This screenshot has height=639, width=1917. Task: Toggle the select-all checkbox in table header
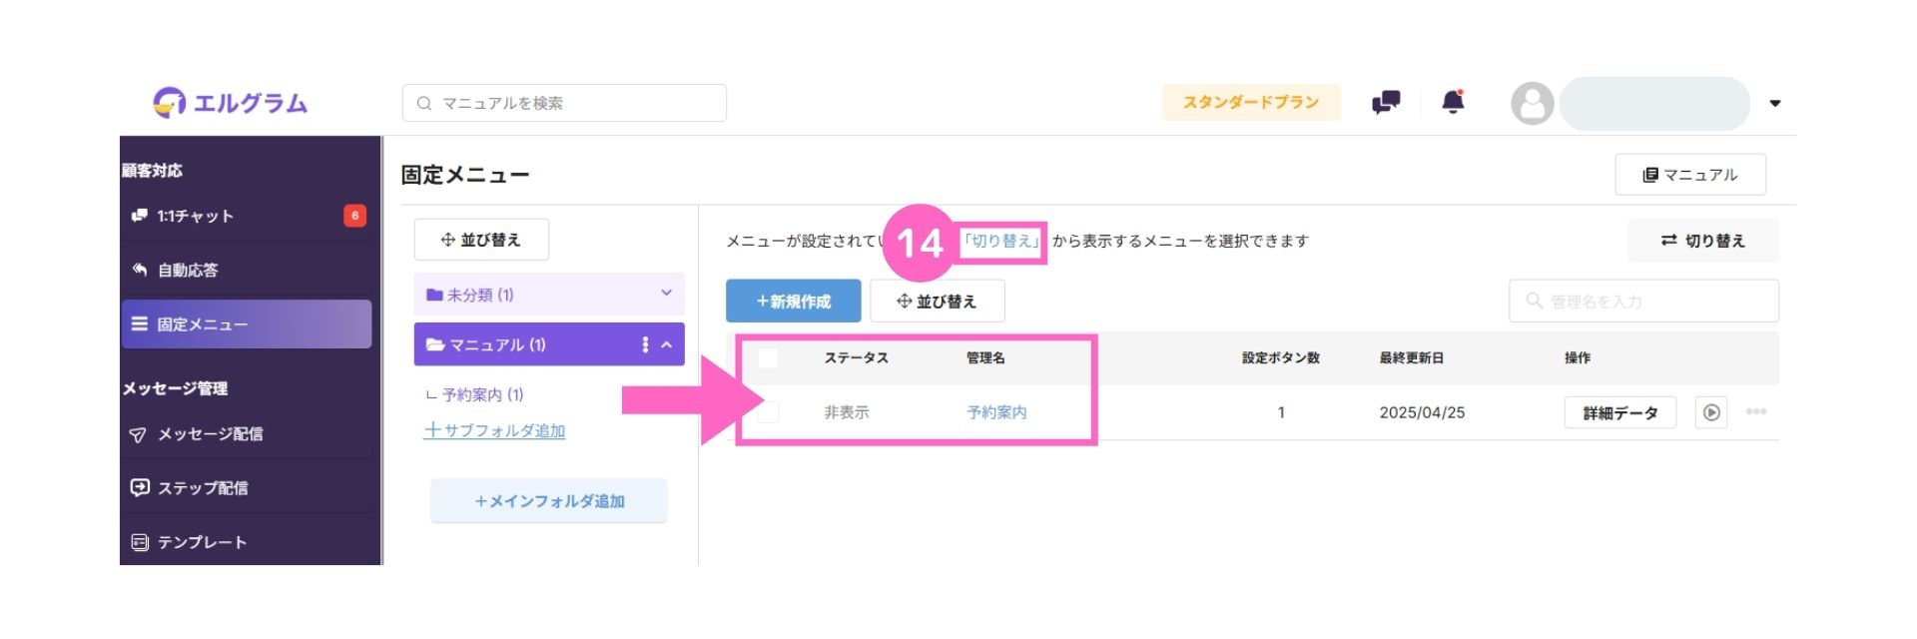[768, 357]
